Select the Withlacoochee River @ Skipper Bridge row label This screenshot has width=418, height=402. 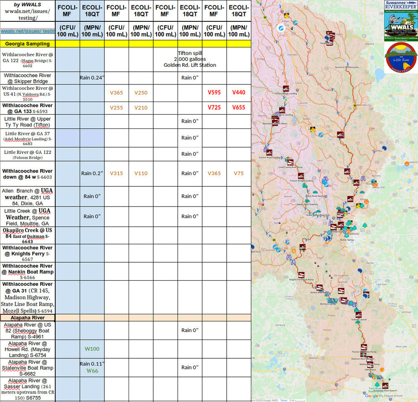[28, 78]
